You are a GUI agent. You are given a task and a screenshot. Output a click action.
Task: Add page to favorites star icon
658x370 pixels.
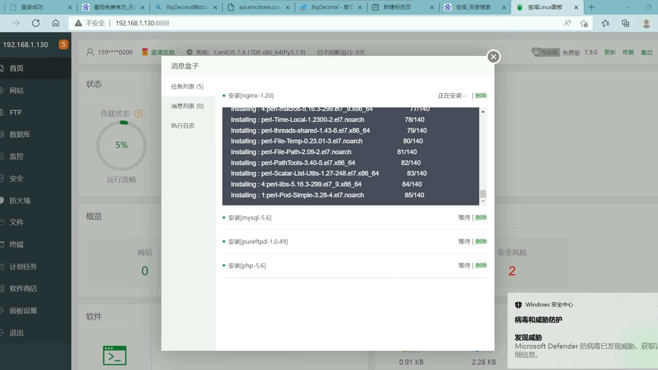(584, 23)
